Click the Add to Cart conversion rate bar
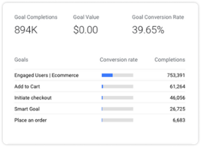This screenshot has height=147, width=201. coord(117,86)
